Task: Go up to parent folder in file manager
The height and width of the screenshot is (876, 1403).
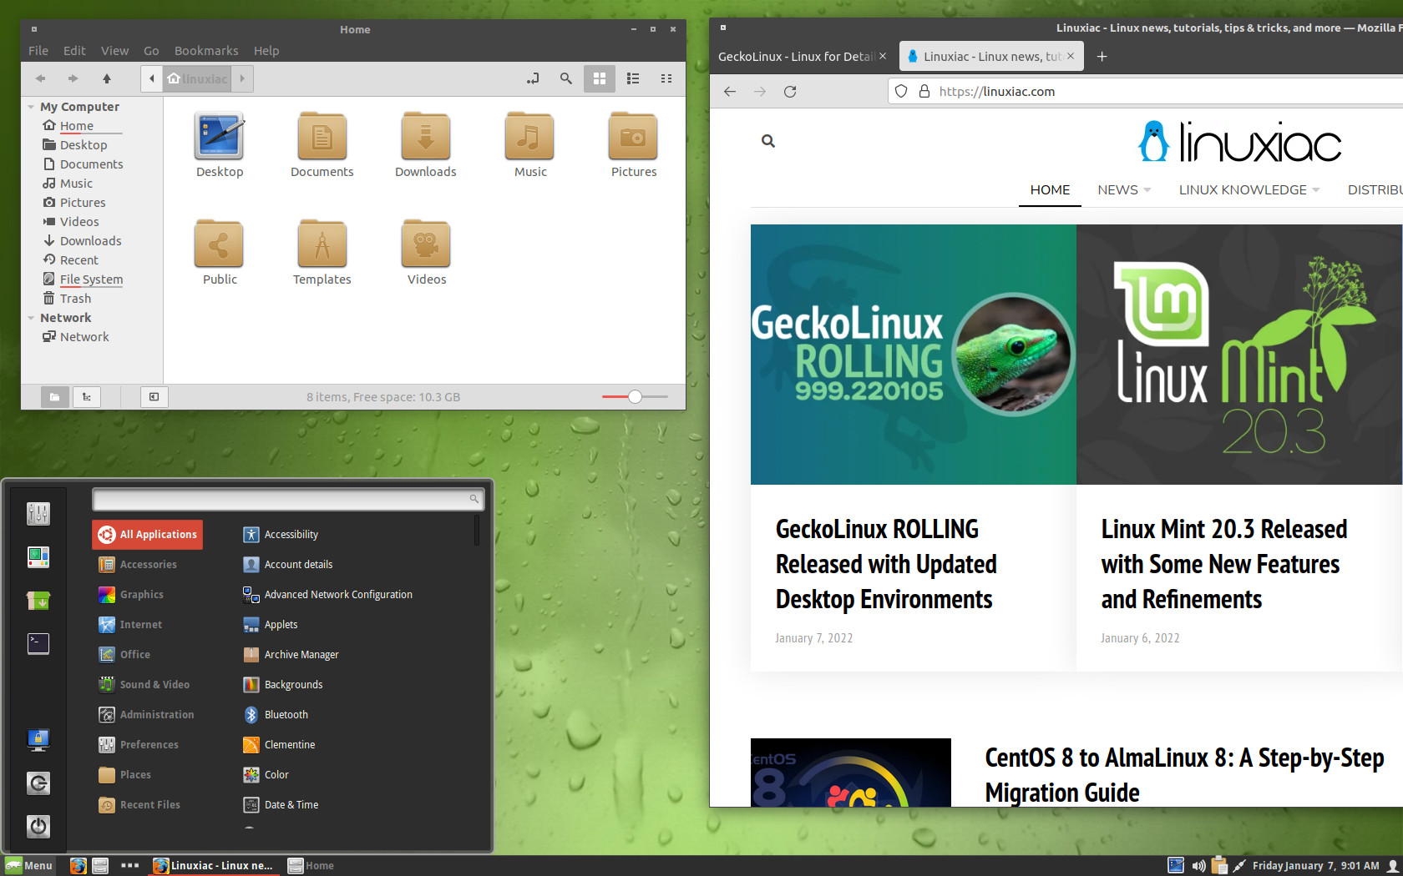Action: (107, 78)
